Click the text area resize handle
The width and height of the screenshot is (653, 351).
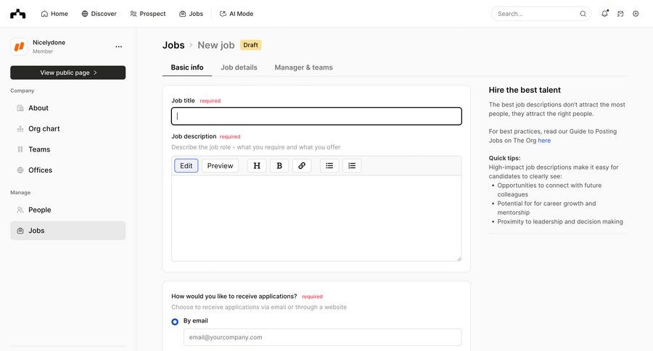coord(459,259)
